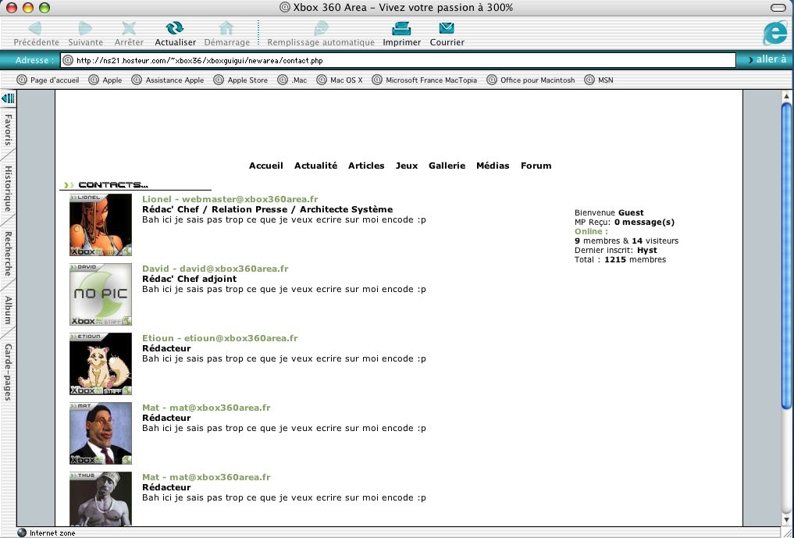Open mail with the Courrier icon

(x=447, y=28)
